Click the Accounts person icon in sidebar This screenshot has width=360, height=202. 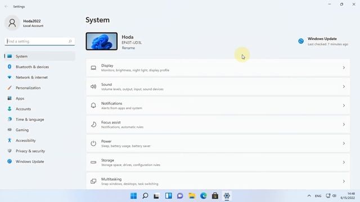point(10,109)
